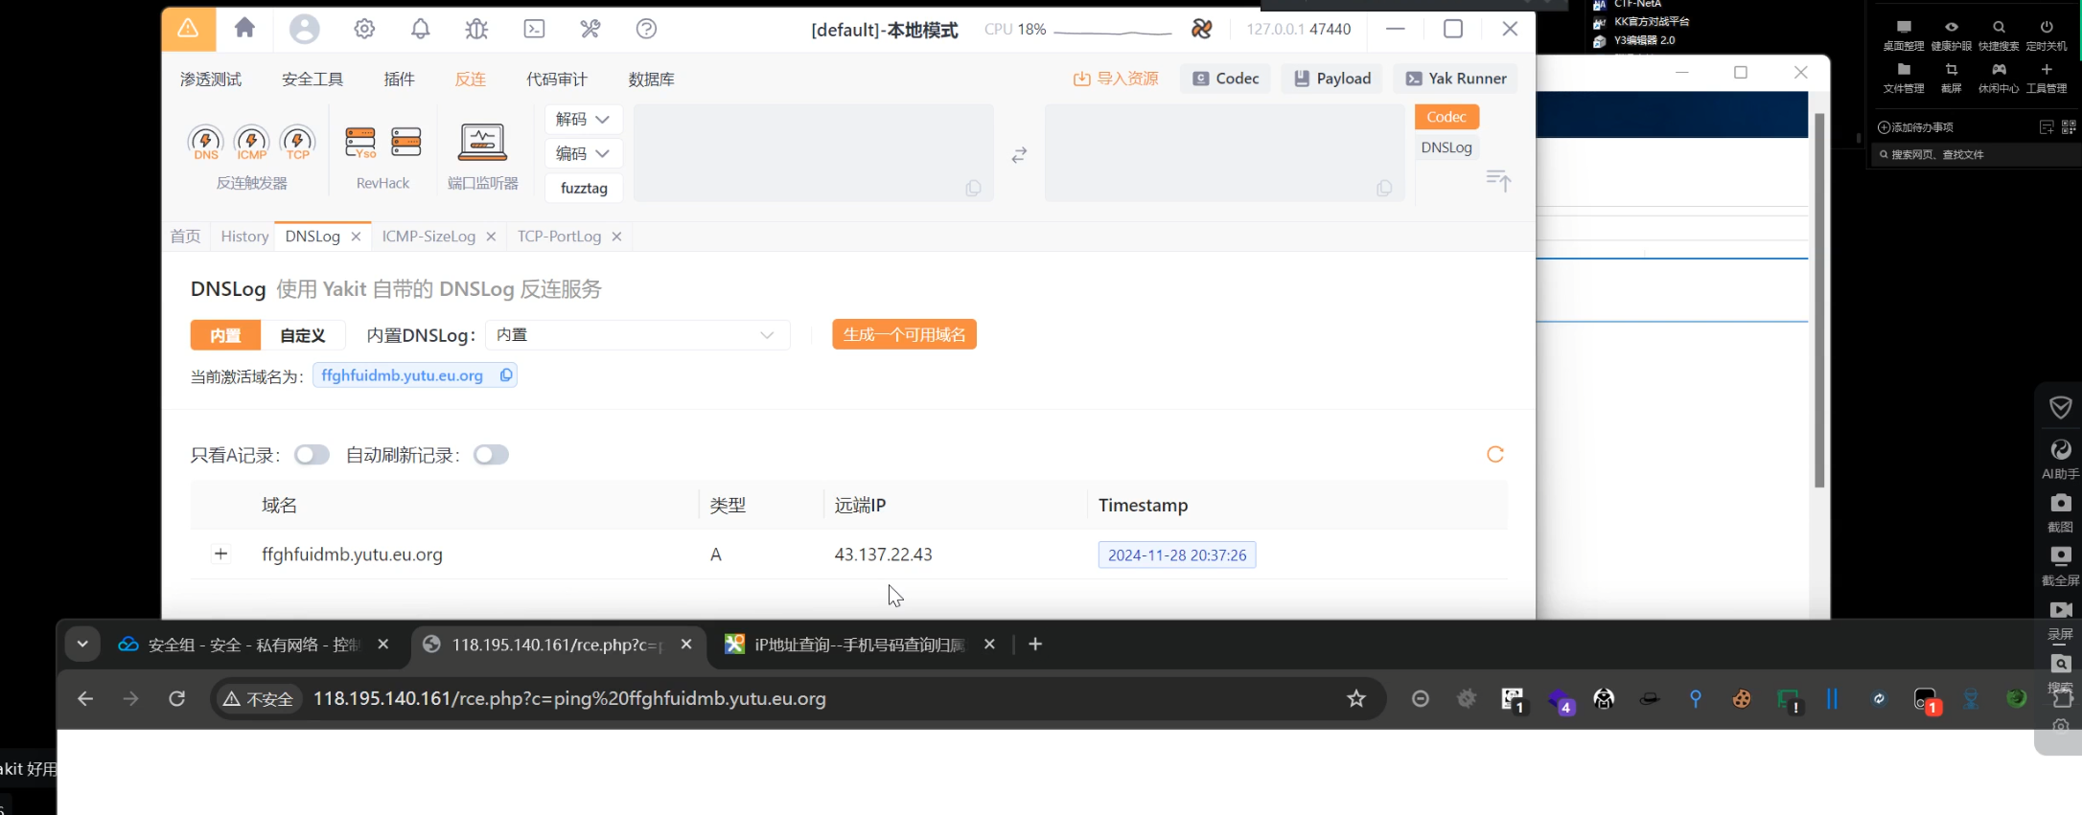Select the DNSLog side button
Screen dimensions: 2082x815
(x=1446, y=147)
